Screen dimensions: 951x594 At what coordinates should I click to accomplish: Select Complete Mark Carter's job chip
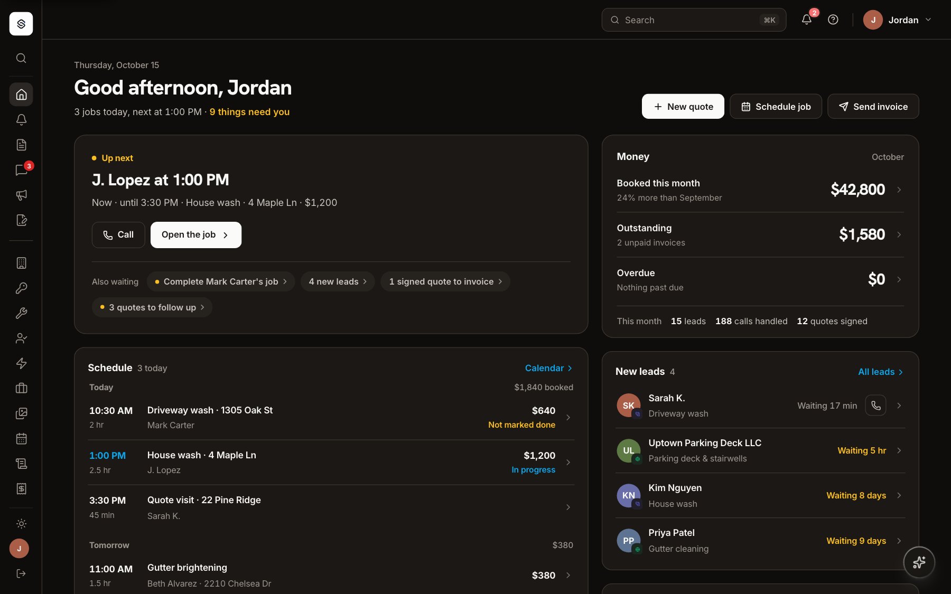click(x=221, y=281)
